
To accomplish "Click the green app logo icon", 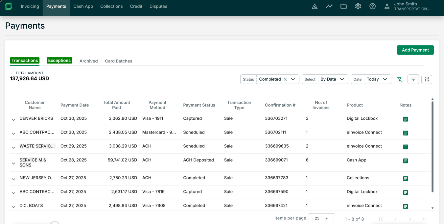I will point(9,6).
